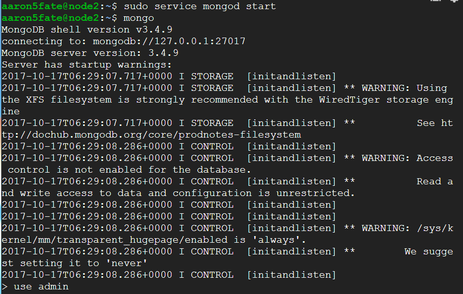463x294 pixels.
Task: Click 'MongoDB shell version v3.4.9' text
Action: point(87,30)
